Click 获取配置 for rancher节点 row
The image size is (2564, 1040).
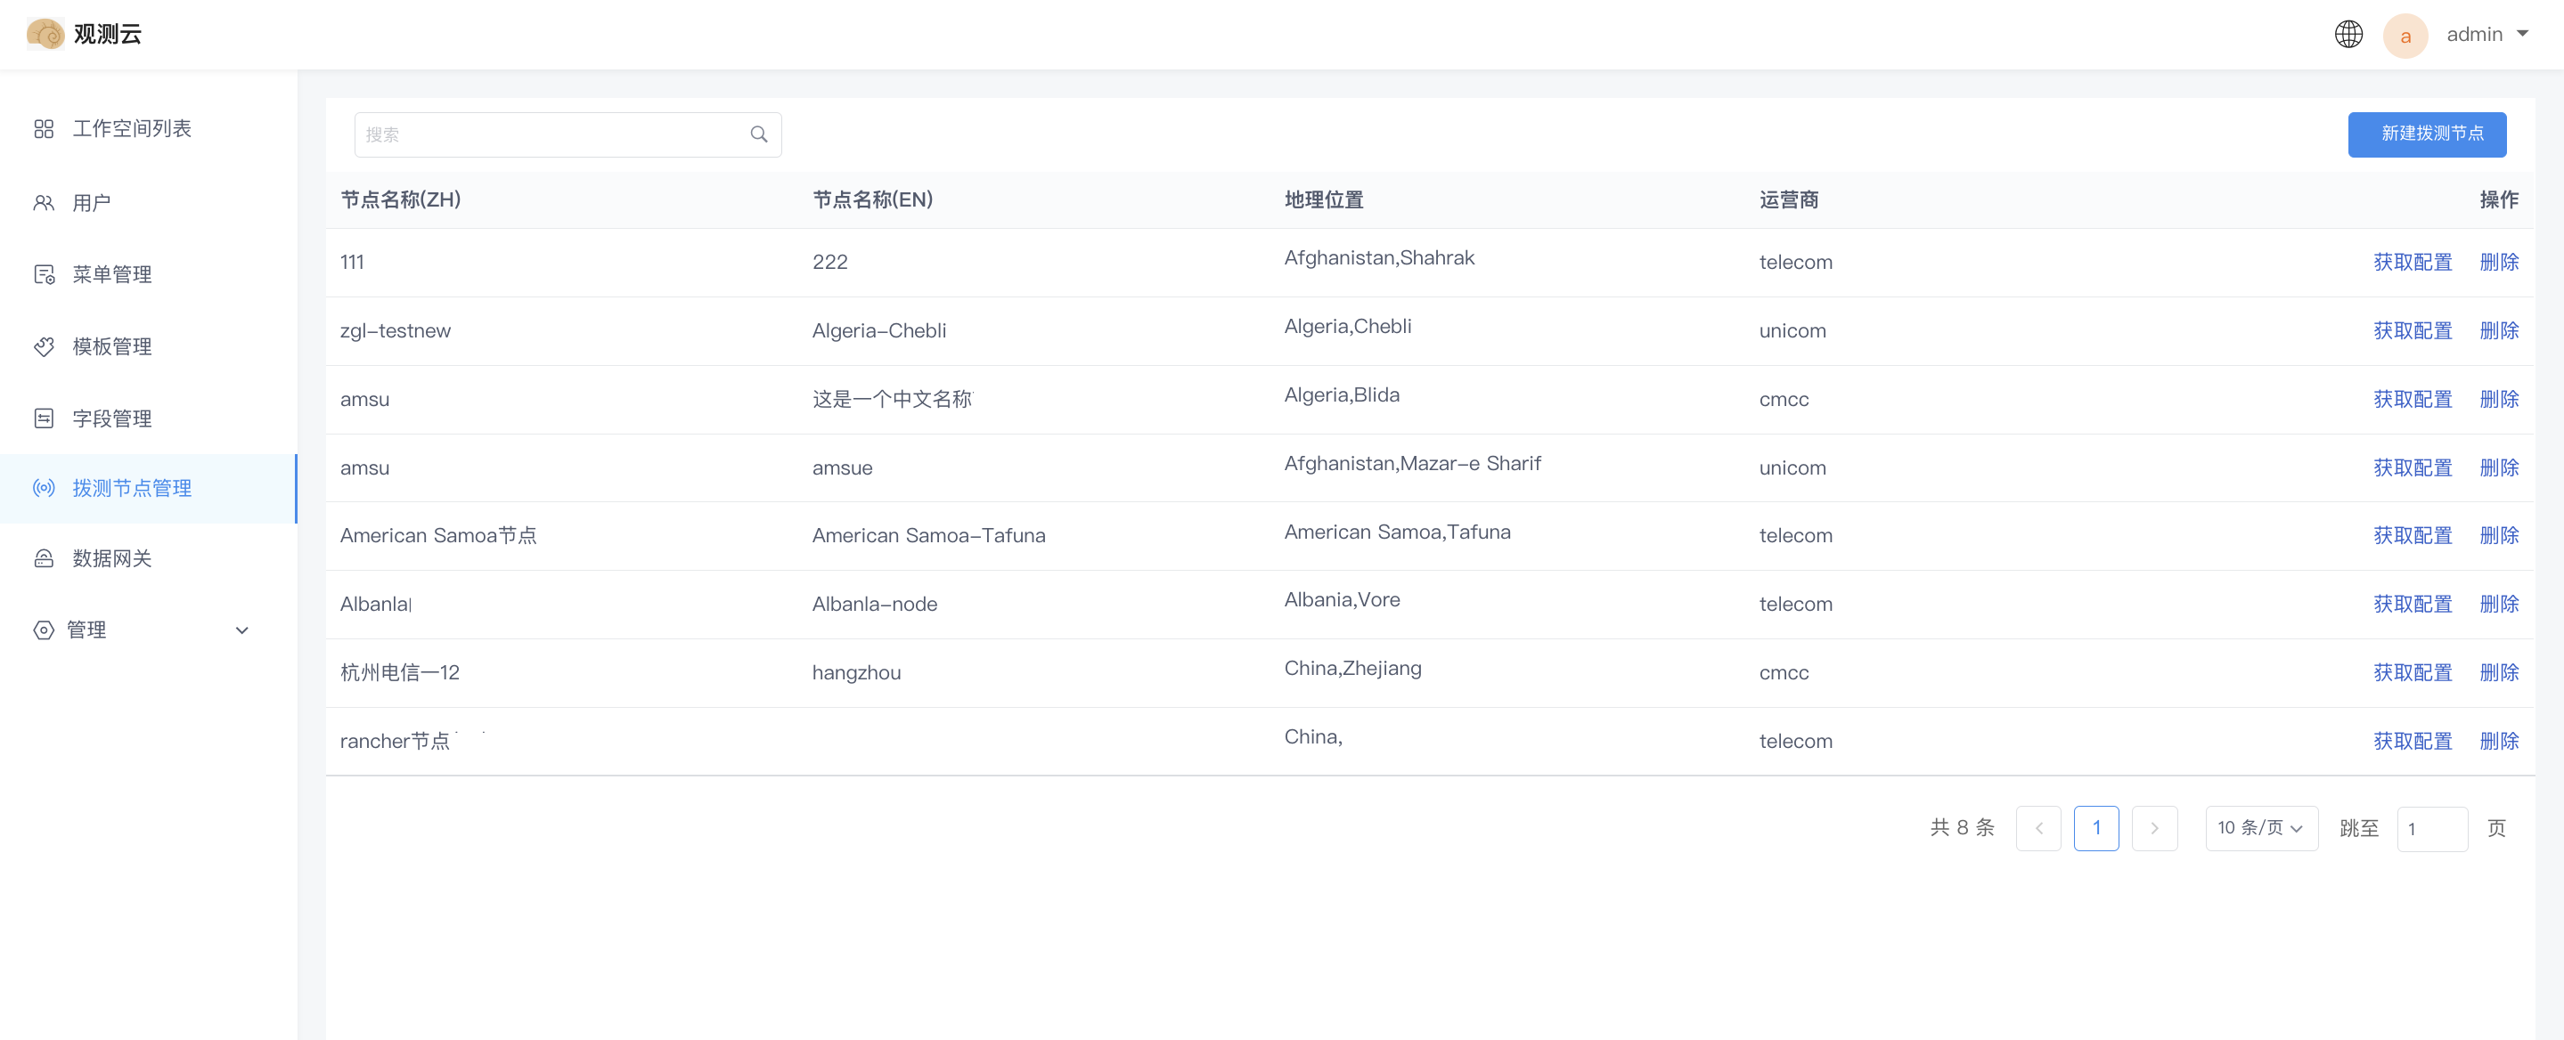click(x=2412, y=742)
